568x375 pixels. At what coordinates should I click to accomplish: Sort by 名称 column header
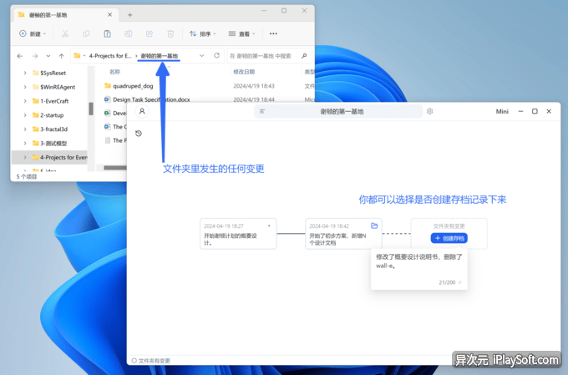tap(114, 72)
